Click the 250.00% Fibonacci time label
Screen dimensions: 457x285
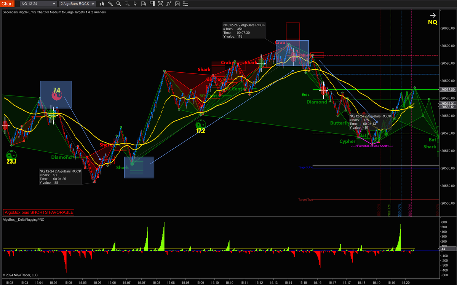coord(400,210)
